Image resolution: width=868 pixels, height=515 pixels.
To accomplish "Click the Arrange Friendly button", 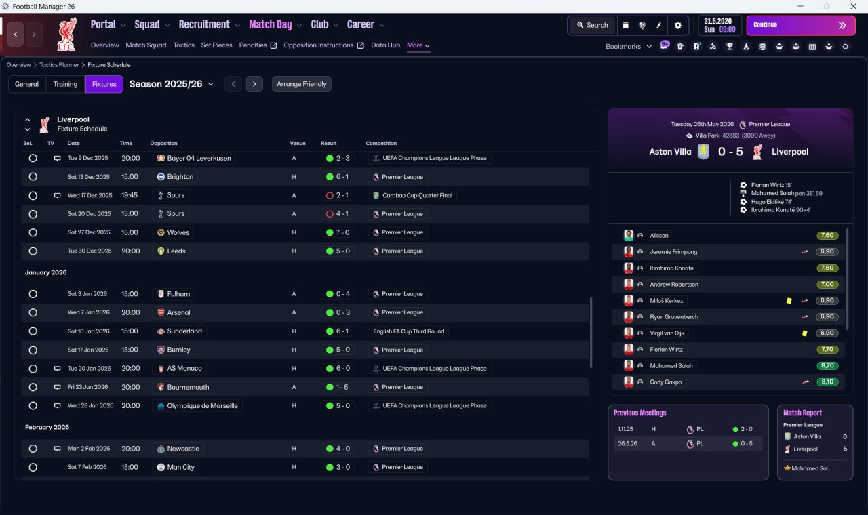I will point(302,84).
